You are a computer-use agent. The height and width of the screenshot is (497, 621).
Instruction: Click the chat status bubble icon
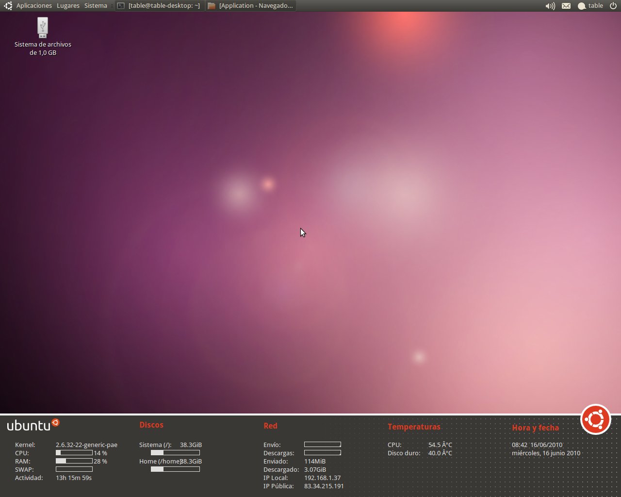[x=582, y=6]
